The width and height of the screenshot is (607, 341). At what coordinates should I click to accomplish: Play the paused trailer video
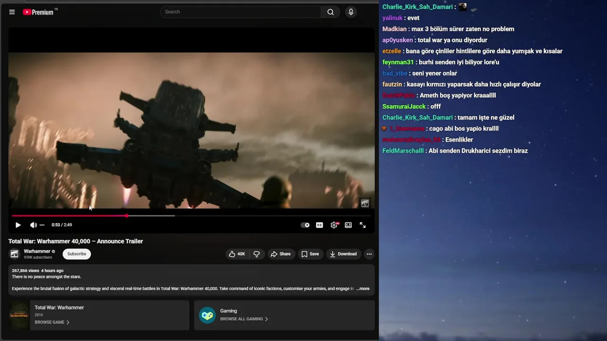tap(18, 225)
